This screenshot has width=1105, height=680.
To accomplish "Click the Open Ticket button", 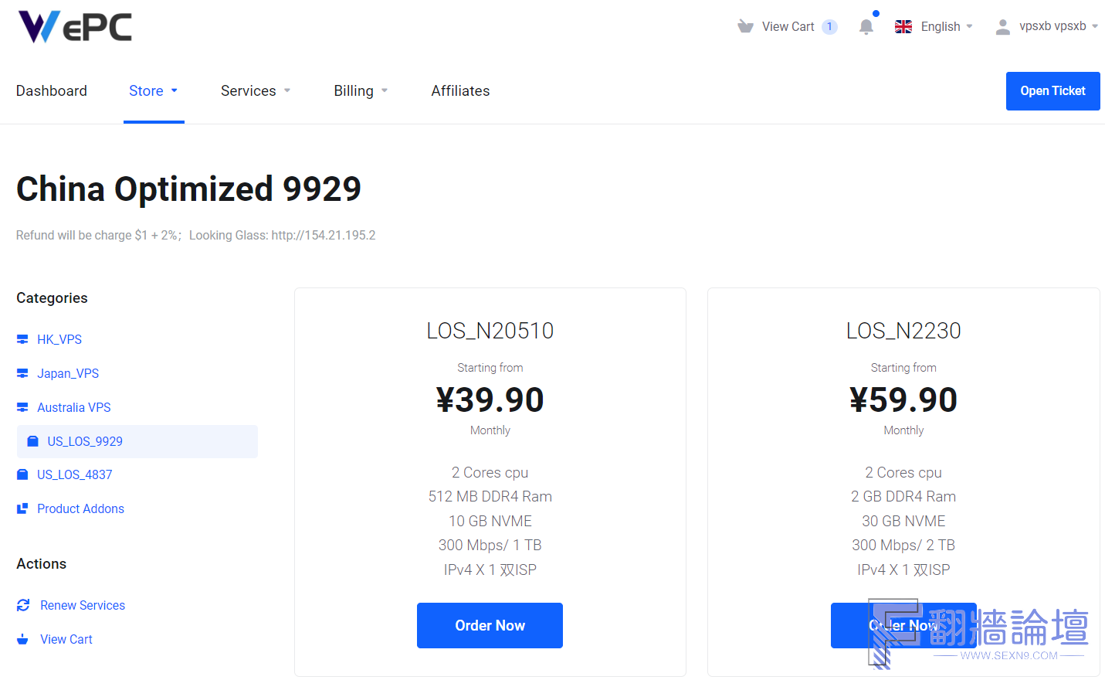I will pos(1052,91).
